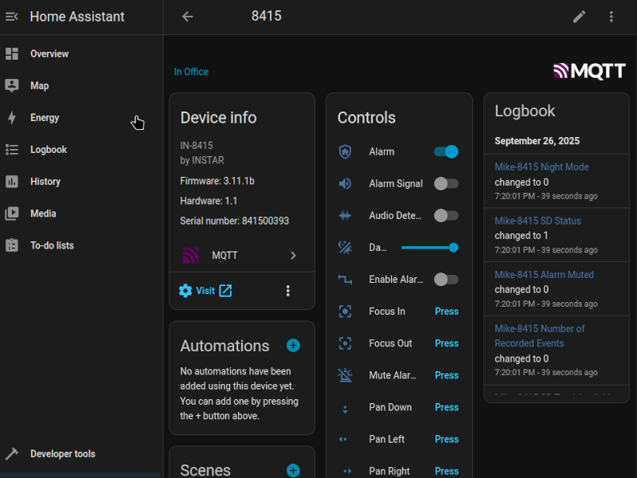This screenshot has width=637, height=478.
Task: Click the Serial number 841500393 text
Action: pos(234,221)
